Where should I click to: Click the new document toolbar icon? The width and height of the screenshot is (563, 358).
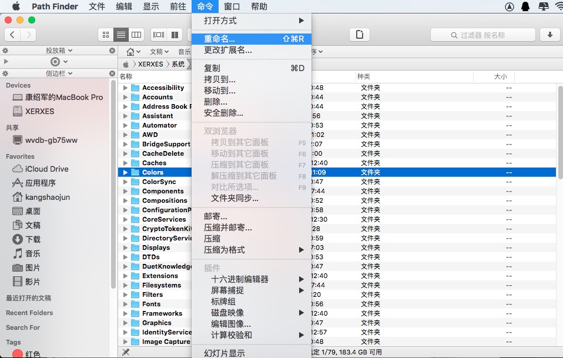click(359, 35)
